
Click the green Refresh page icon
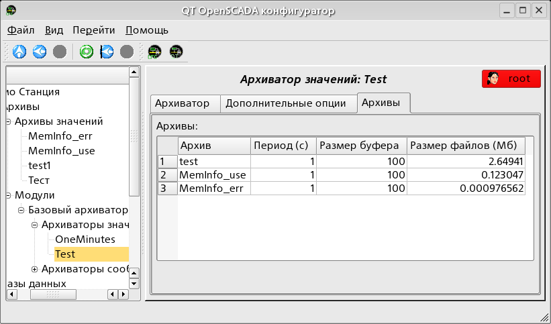(x=87, y=51)
